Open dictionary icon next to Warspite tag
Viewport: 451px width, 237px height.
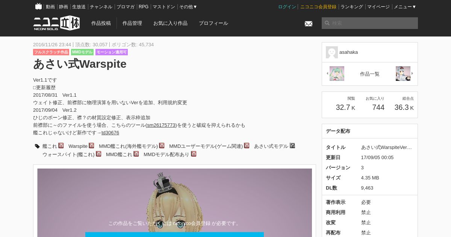click(x=91, y=146)
